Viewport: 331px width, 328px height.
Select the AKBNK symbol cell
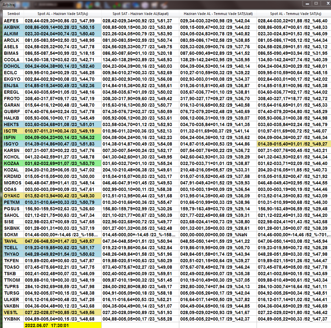pos(13,27)
